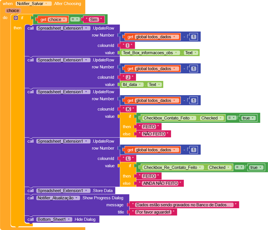
Task: Edit the "Por favor aguarde!" title text
Action: click(153, 212)
